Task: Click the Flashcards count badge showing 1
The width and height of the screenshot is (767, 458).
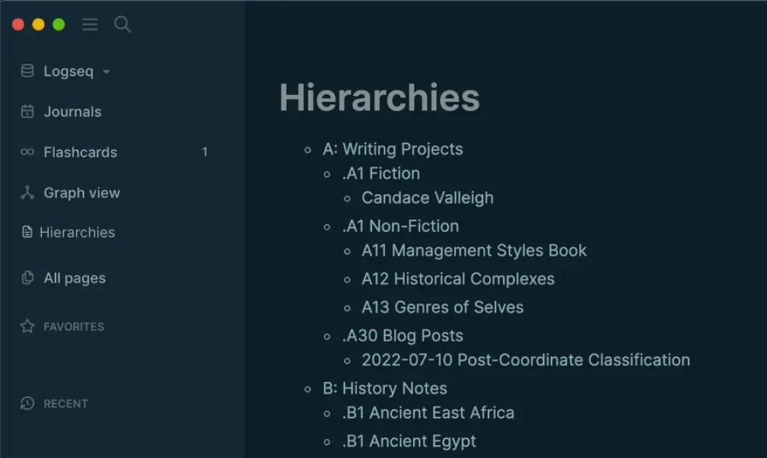Action: (x=204, y=152)
